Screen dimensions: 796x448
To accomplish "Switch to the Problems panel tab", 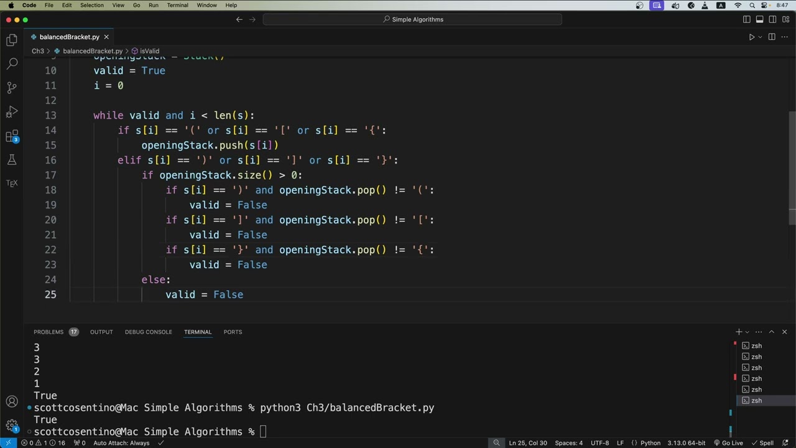I will tap(55, 332).
